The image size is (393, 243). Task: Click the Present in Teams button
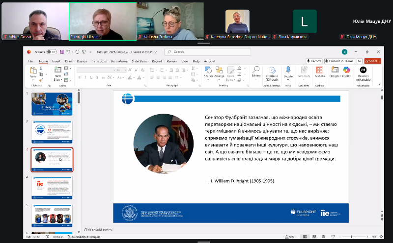point(341,61)
